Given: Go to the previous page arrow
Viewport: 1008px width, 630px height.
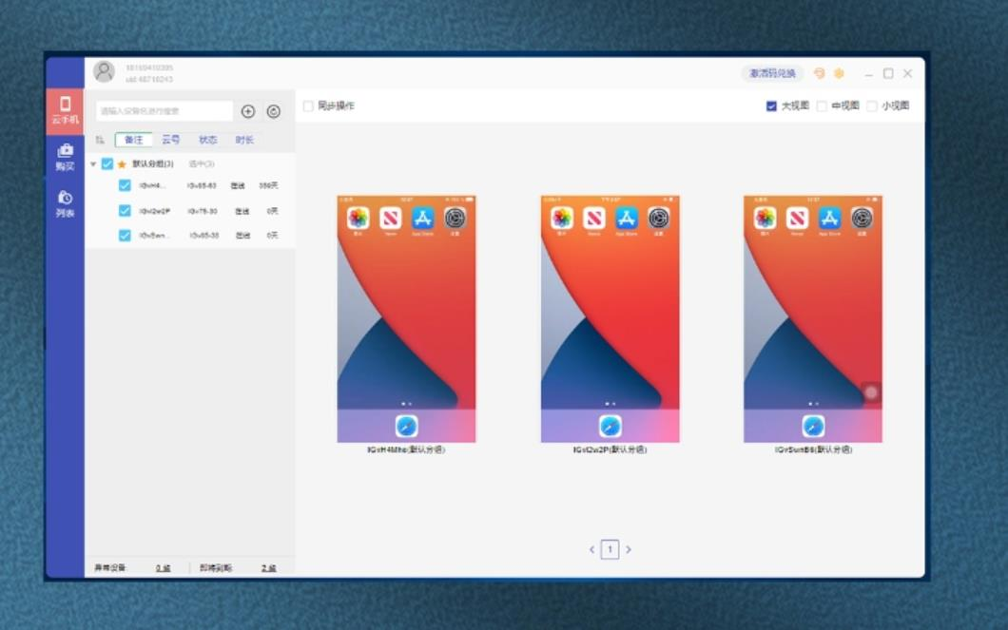Looking at the screenshot, I should click(591, 550).
